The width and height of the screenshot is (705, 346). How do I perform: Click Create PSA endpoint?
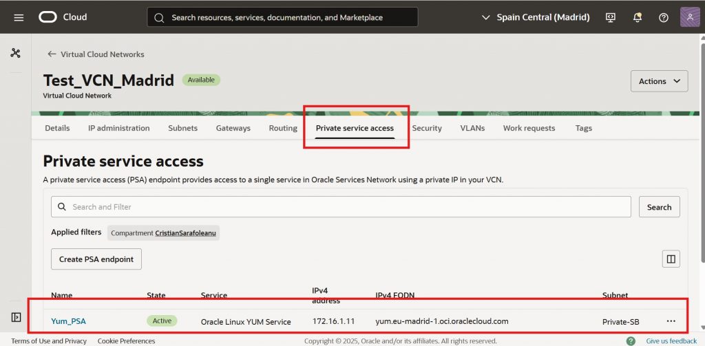tap(96, 259)
